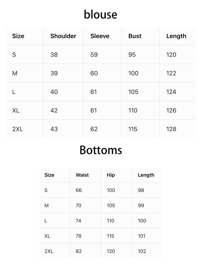The image size is (201, 274).
Task: Select the Hip column header
Action: 111,175
